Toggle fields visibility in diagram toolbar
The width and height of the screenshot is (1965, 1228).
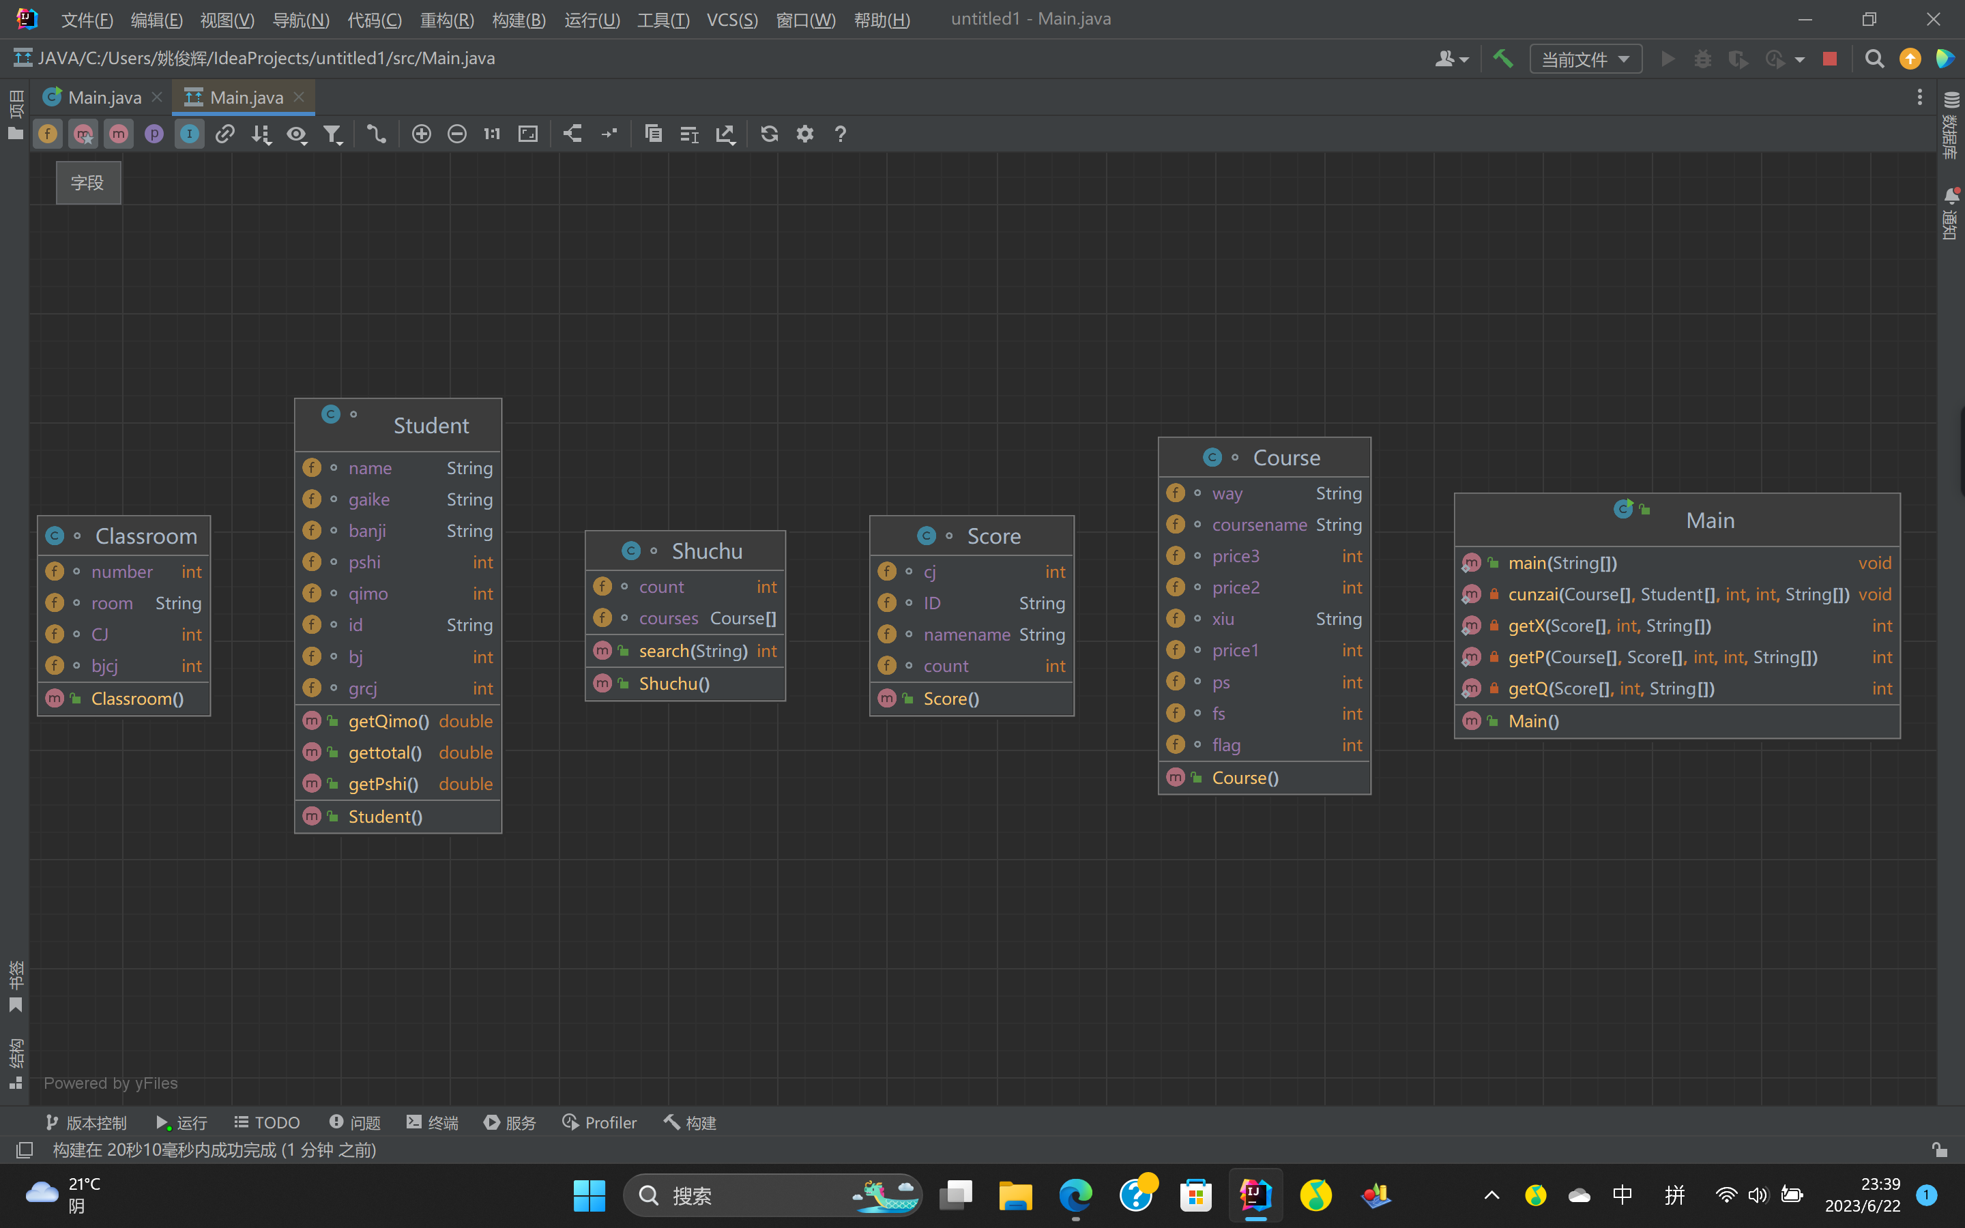point(48,134)
